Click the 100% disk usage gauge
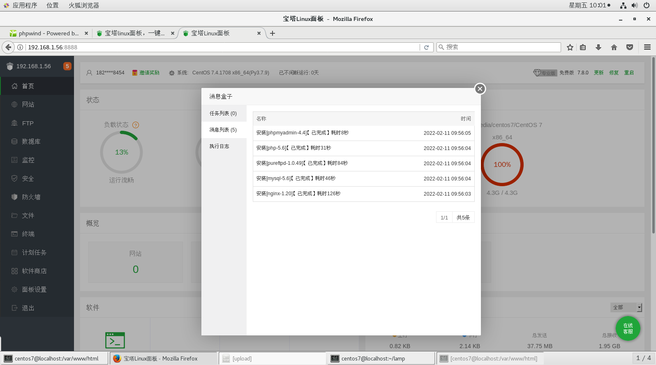 502,164
